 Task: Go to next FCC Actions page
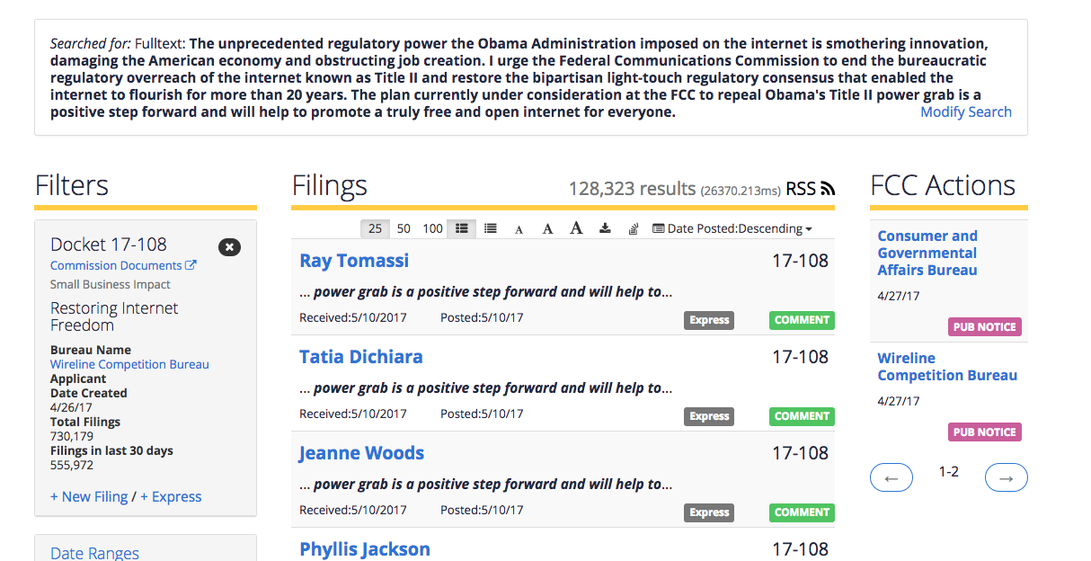coord(1007,477)
